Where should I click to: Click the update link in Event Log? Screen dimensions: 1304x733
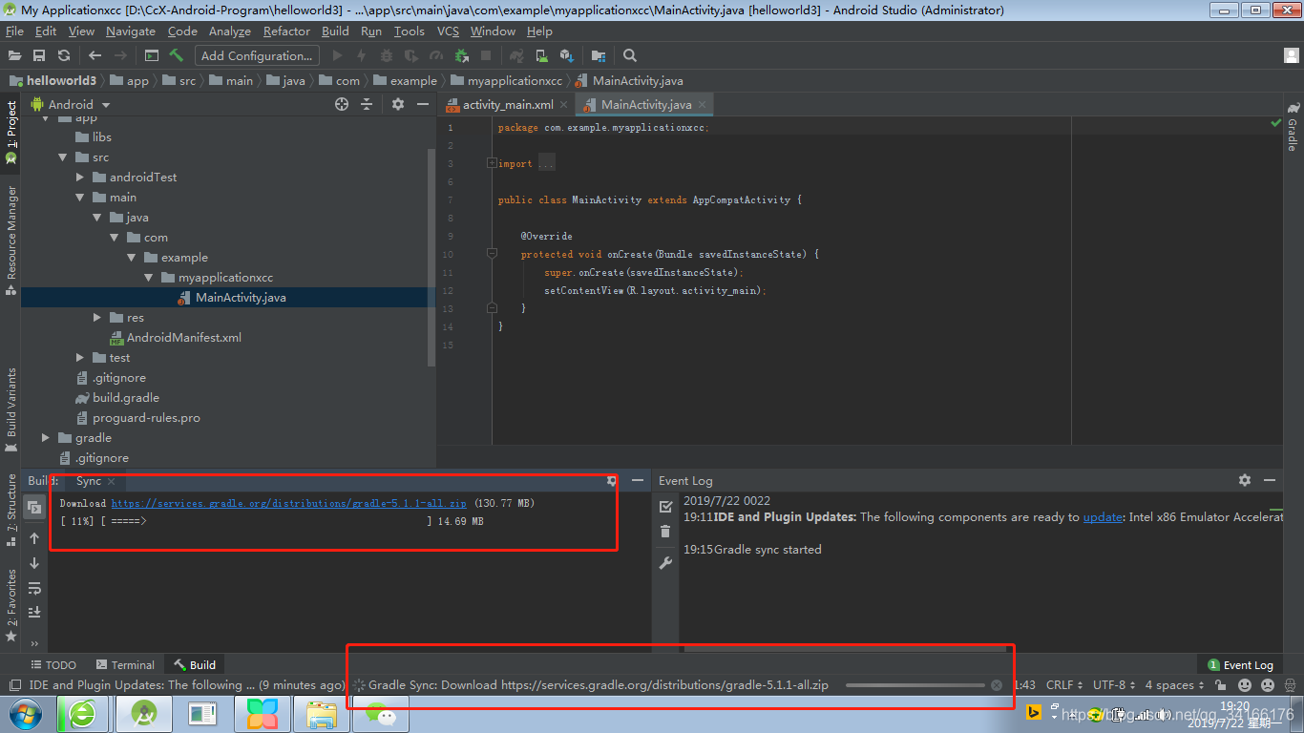[x=1103, y=517]
